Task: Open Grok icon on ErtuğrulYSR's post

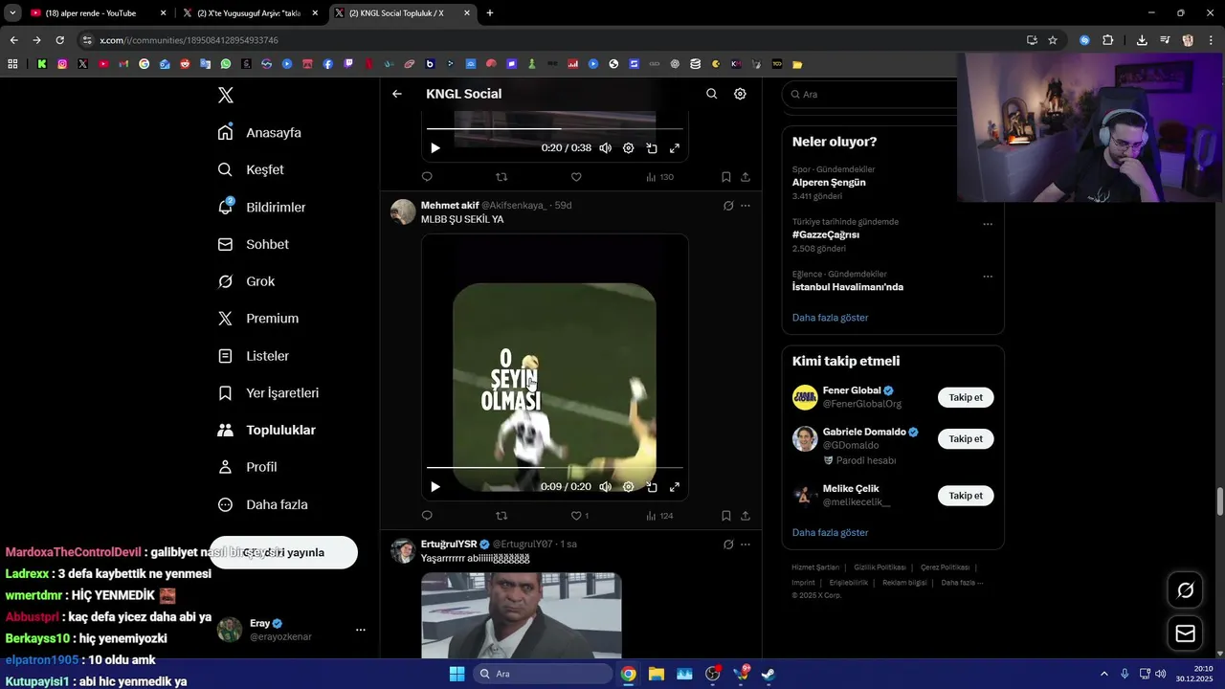Action: click(x=728, y=545)
